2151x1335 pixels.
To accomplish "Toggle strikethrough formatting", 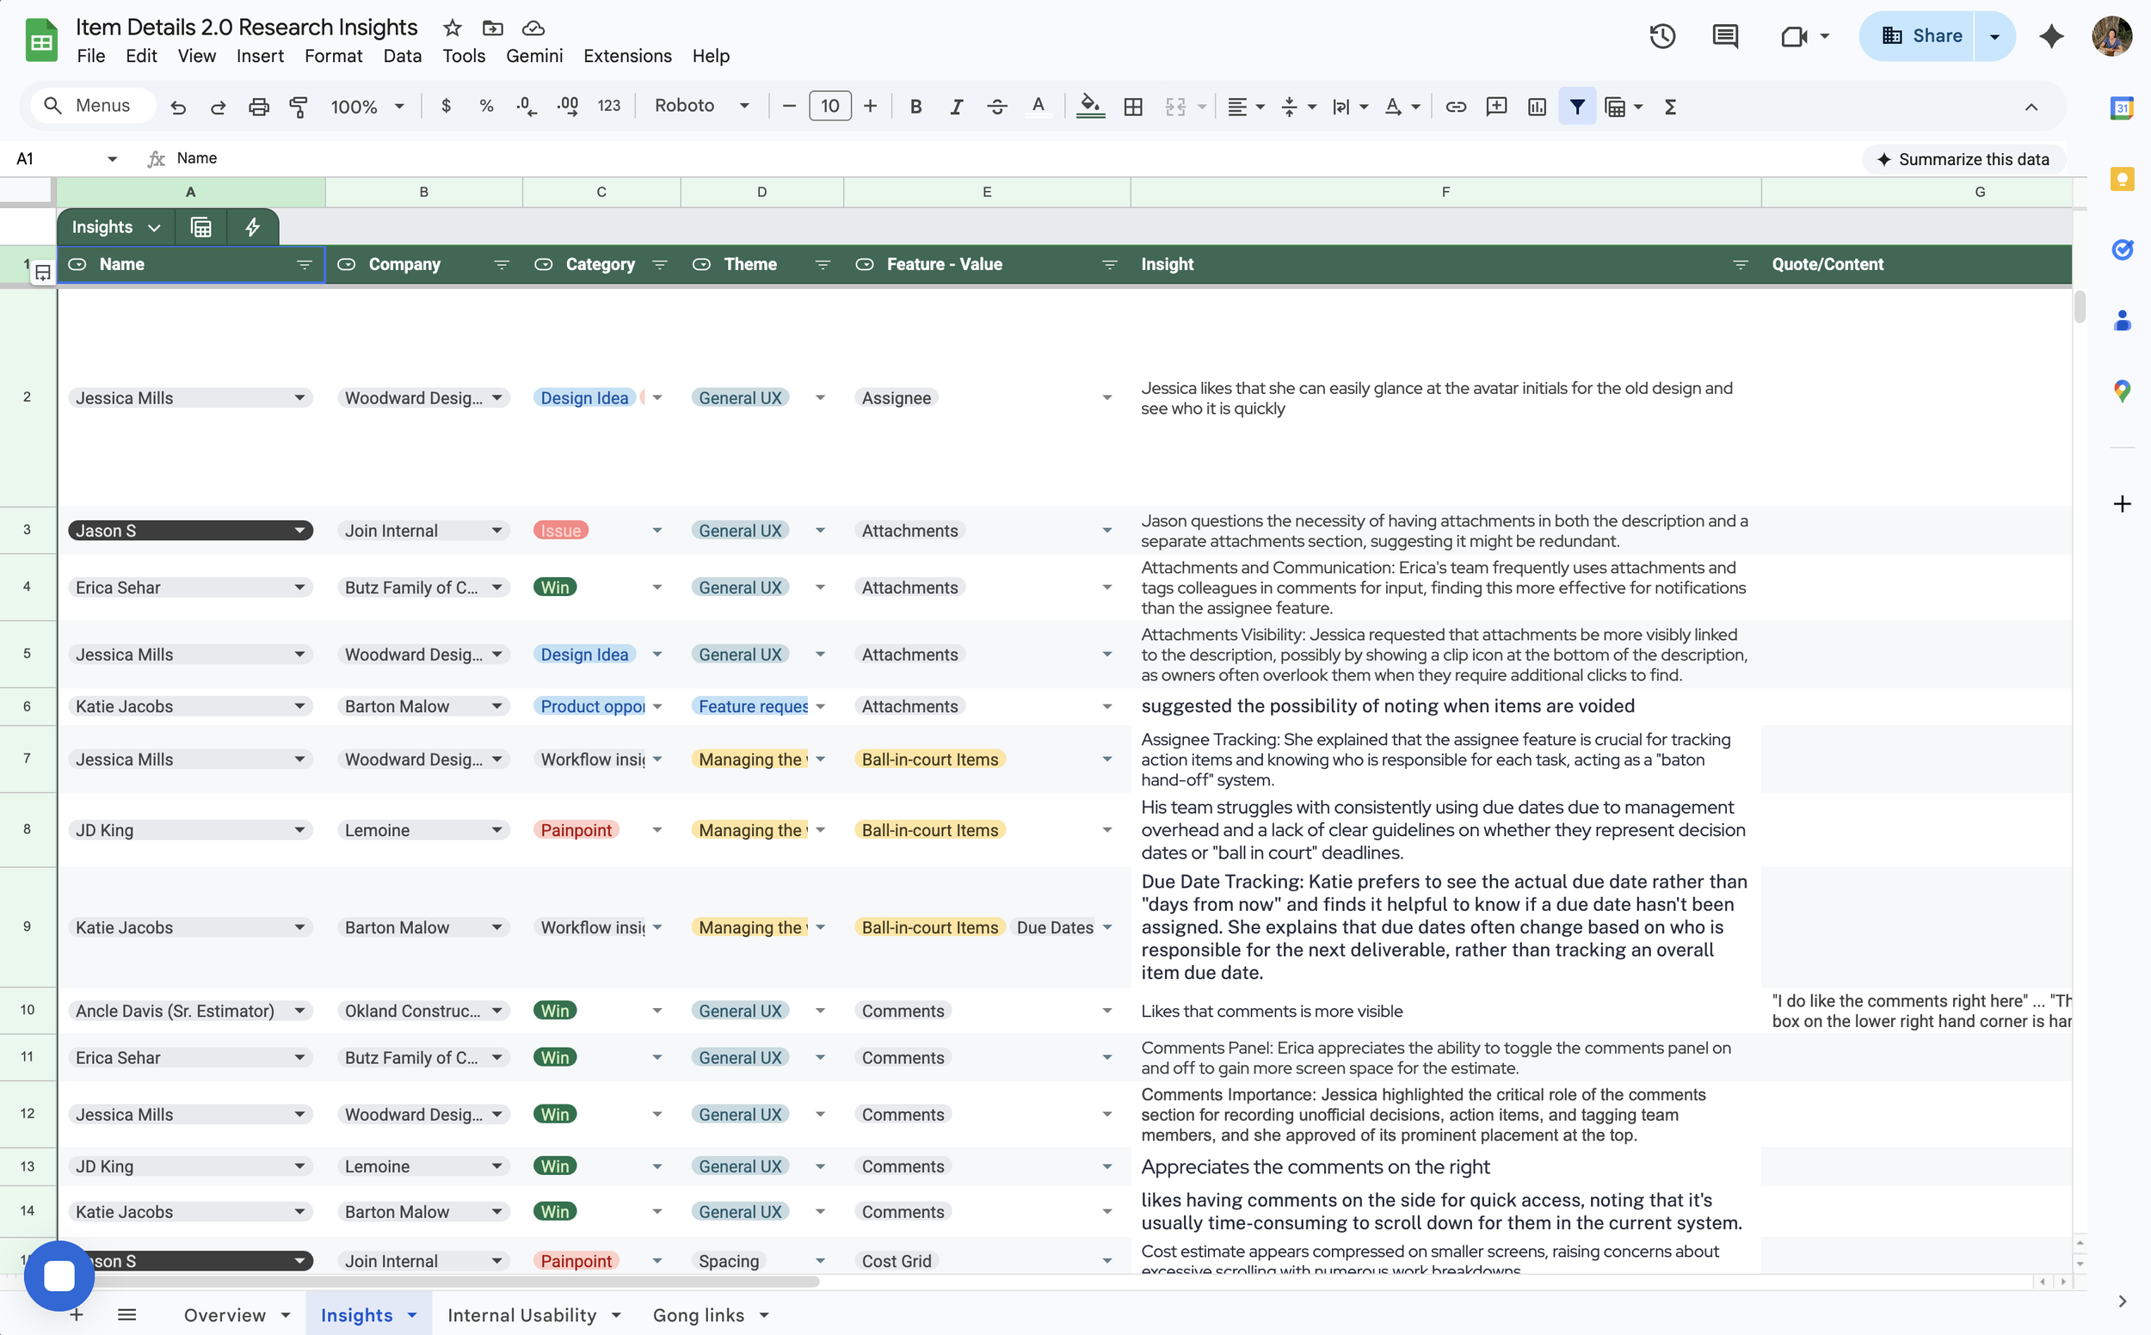I will (997, 107).
